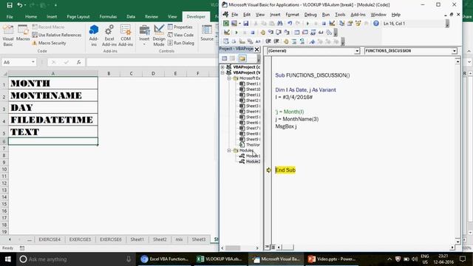Open the (General) object dropdown
Screen dimensions: 473x266
point(357,51)
